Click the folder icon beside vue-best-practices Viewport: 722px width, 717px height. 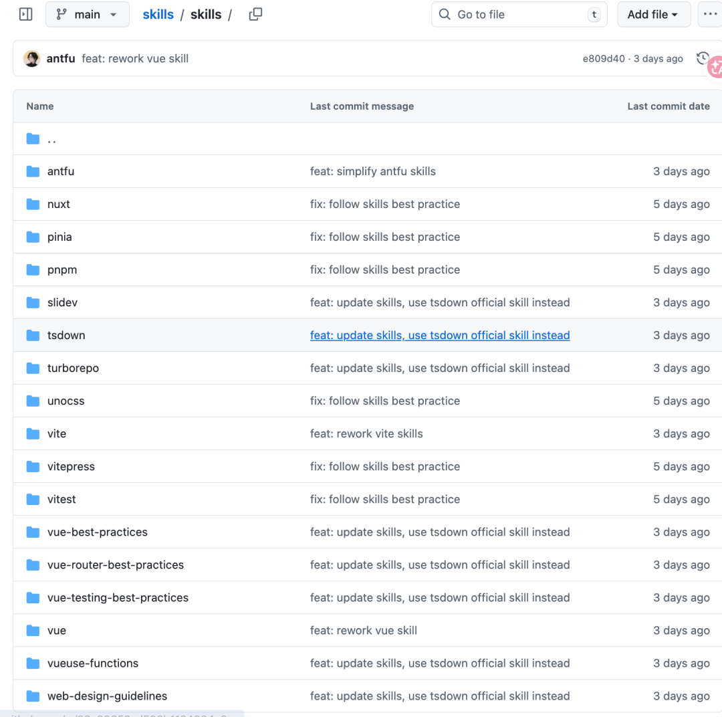[x=33, y=532]
